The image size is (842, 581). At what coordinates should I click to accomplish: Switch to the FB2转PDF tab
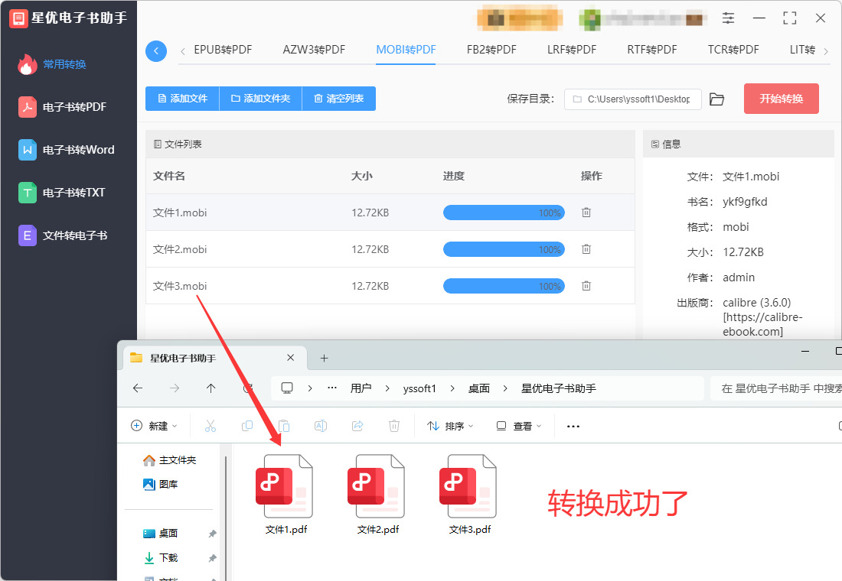[491, 50]
